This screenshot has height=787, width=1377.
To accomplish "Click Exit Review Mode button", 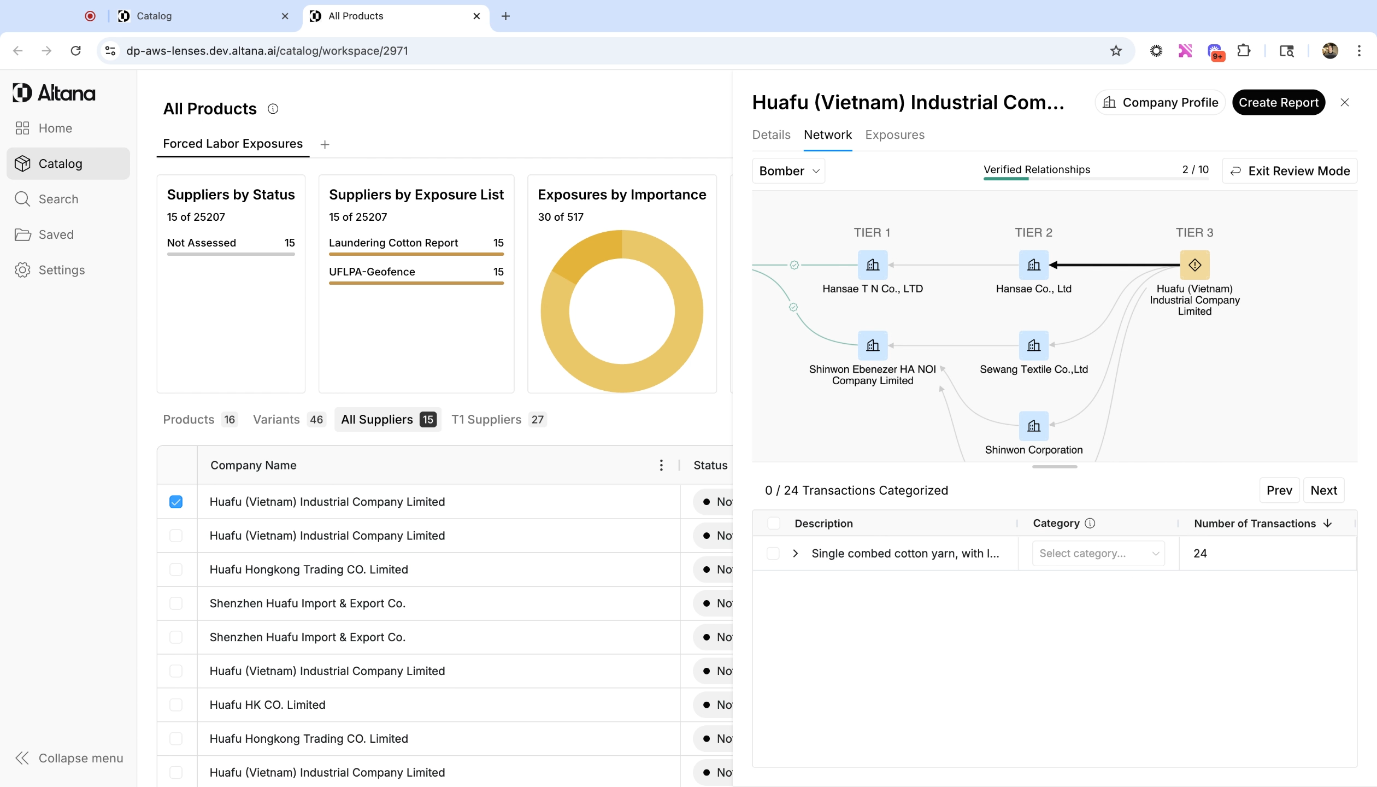I will (1290, 171).
